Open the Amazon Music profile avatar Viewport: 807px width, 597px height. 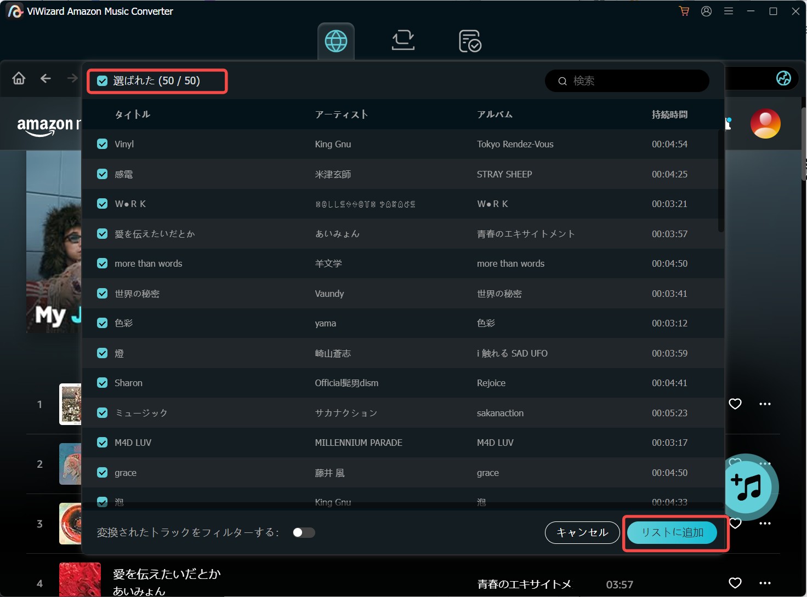765,123
